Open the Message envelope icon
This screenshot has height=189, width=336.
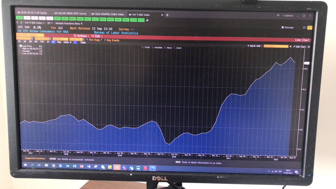[283, 27]
